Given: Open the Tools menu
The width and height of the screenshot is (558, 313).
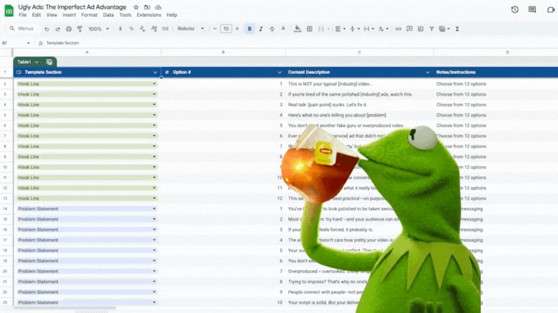Looking at the screenshot, I should tap(125, 15).
